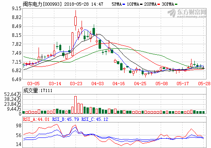Click the 38.24万 volume axis label
Image resolution: width=211 pixels, height=148 pixels.
click(13, 99)
